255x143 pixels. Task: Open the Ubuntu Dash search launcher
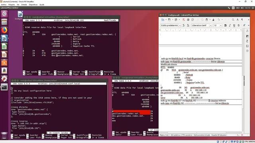pyautogui.click(x=4, y=14)
